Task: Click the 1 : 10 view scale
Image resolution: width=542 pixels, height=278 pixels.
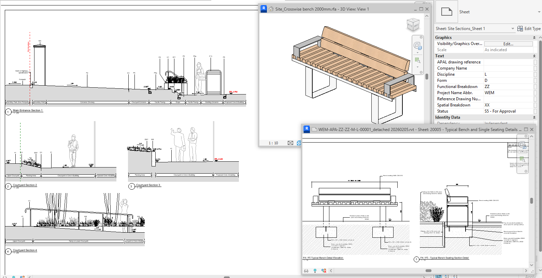Action: click(273, 143)
